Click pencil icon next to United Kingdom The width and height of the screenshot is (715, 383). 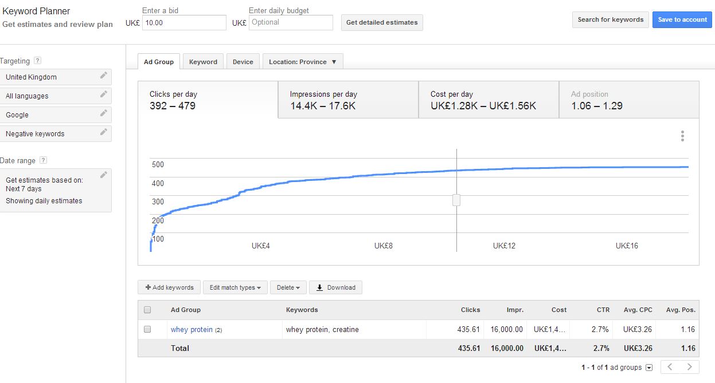pos(103,76)
